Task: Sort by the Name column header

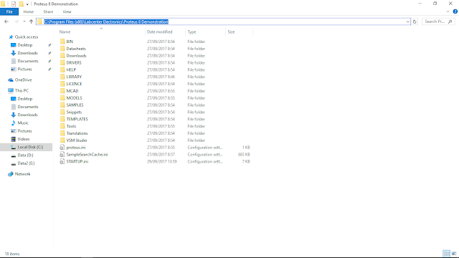Action: tap(101, 32)
